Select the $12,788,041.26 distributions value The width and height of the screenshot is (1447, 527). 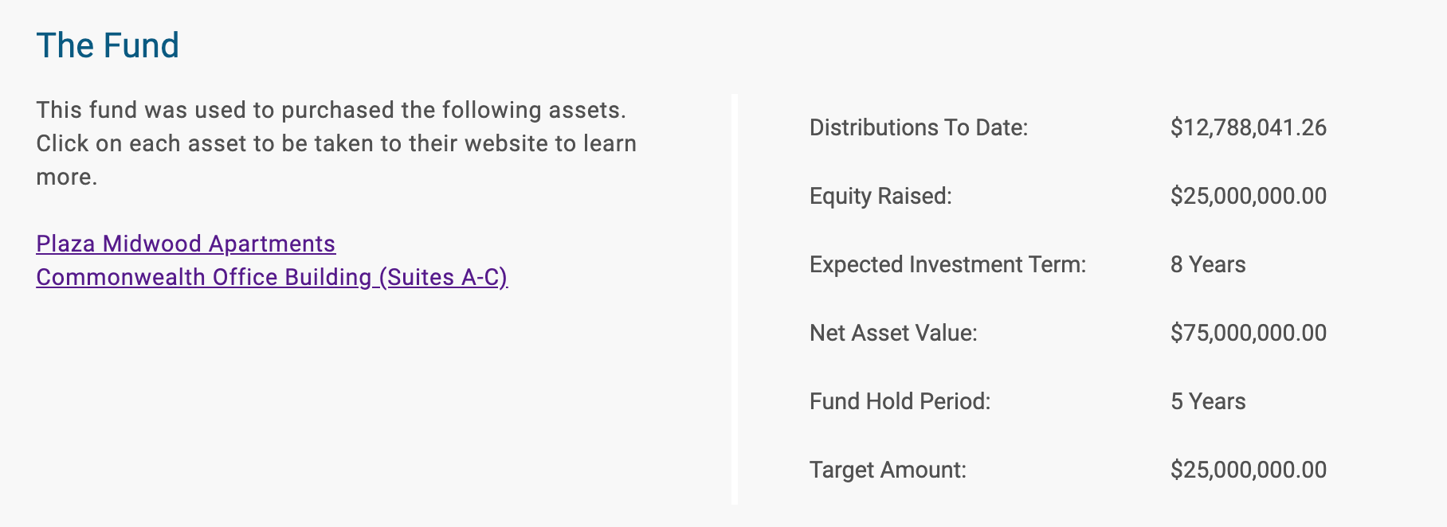[x=1248, y=127]
